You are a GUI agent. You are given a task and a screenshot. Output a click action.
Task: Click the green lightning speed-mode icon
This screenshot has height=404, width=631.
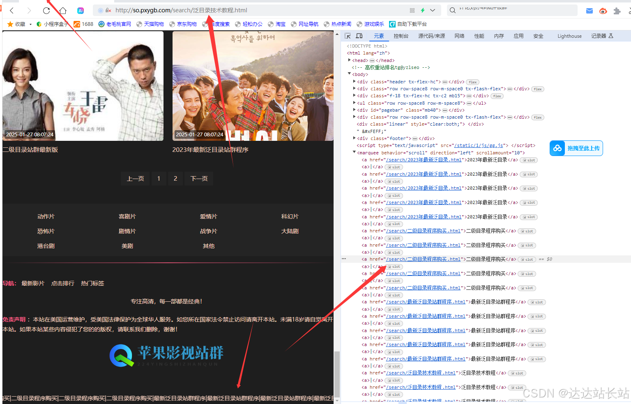(x=423, y=10)
